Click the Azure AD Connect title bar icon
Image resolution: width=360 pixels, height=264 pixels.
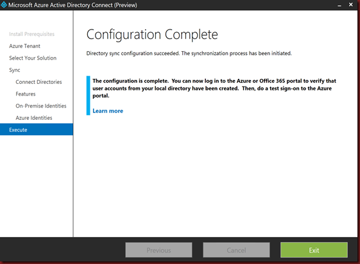pos(4,4)
